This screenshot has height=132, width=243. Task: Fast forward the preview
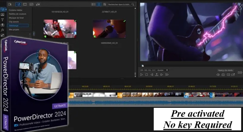(167, 75)
